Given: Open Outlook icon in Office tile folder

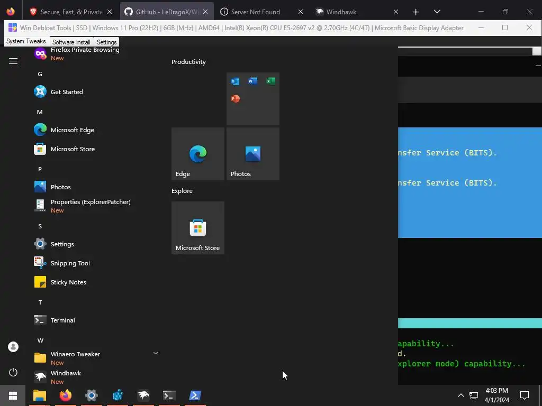Looking at the screenshot, I should [x=235, y=81].
